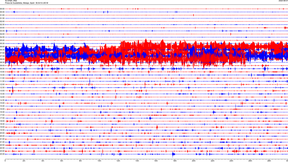Select the 23:30 row label
Image resolution: width=288 pixels, height=162 pixels.
coord(2,154)
